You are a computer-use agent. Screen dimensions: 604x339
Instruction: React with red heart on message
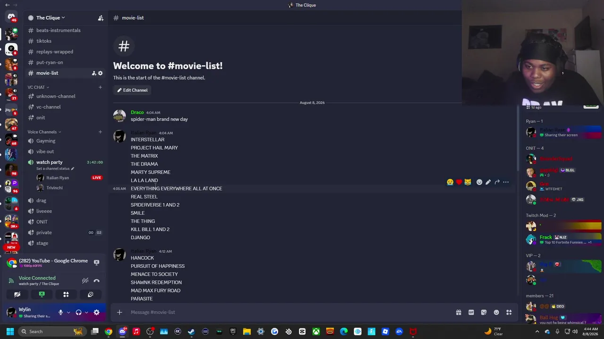(x=459, y=182)
